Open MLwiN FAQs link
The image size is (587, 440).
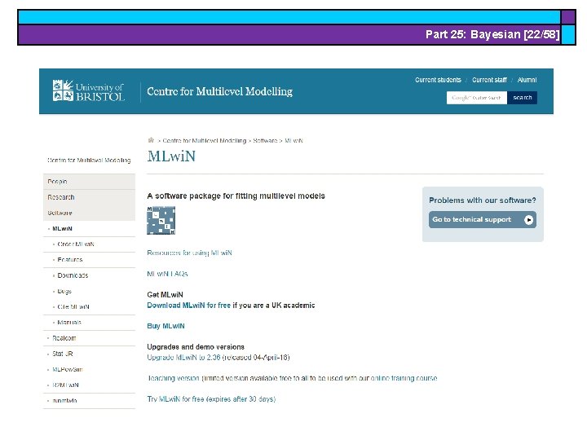pos(167,274)
